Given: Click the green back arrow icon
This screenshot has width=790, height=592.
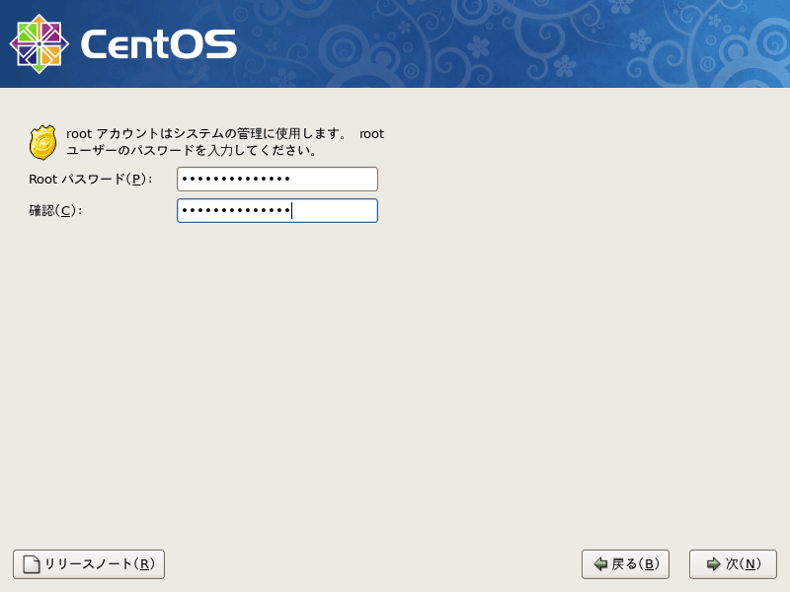Looking at the screenshot, I should tap(599, 563).
